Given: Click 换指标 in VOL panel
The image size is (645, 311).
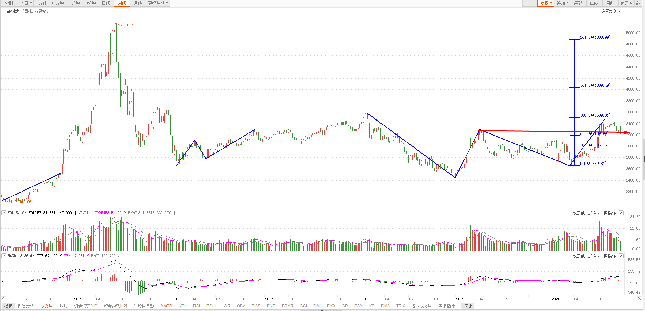Looking at the screenshot, I should 609,213.
